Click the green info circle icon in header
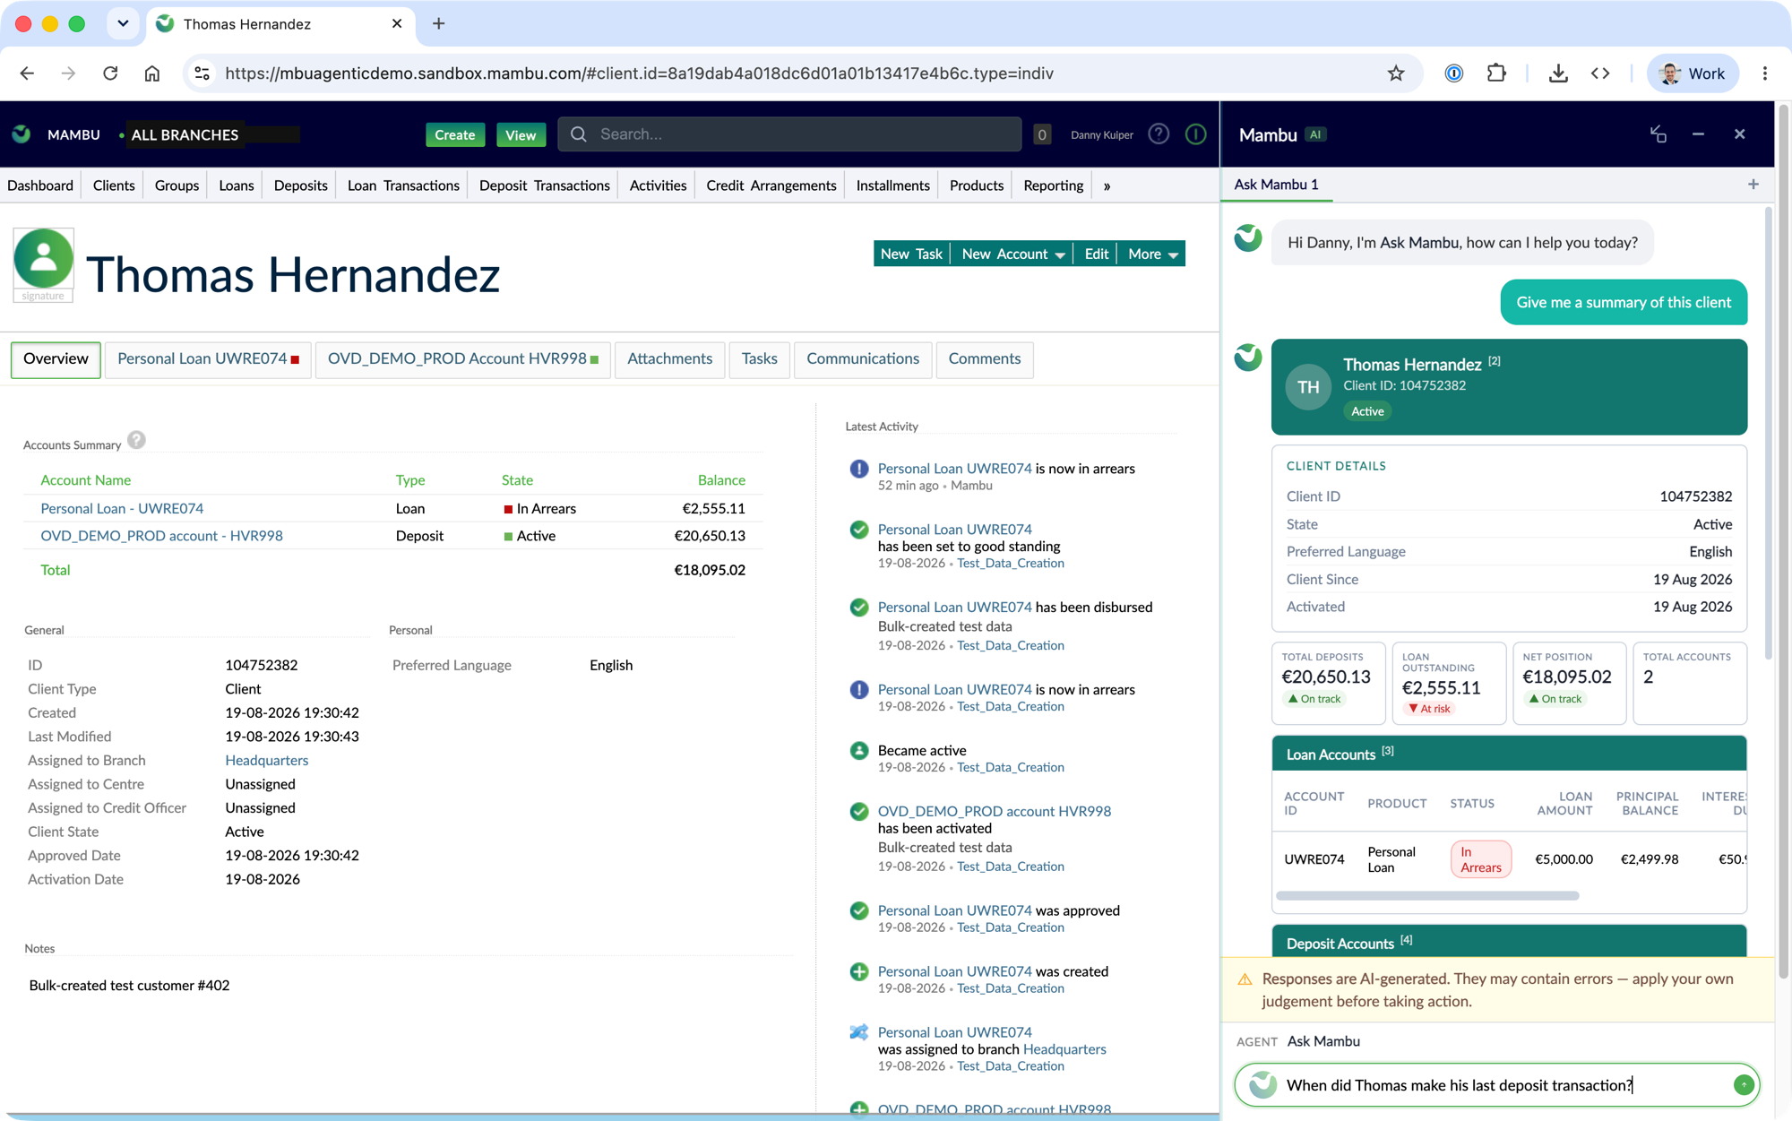Screen dimensions: 1792x1121 (1195, 134)
